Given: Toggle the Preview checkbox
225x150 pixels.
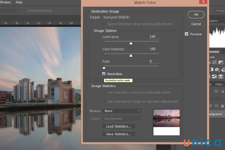Looking at the screenshot, I should [187, 34].
